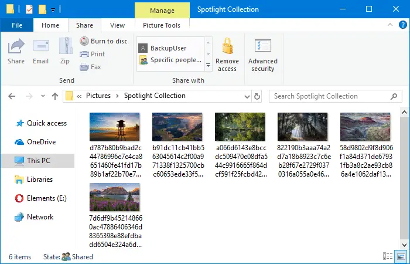Select the Share ribbon tab
410x264 pixels.
tap(84, 25)
